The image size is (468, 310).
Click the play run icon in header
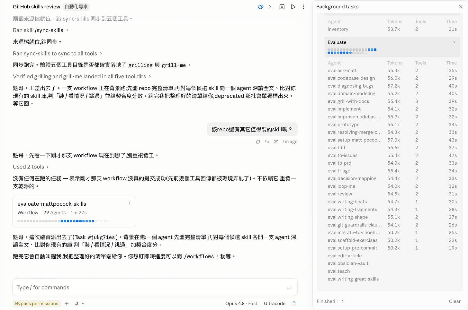tap(293, 7)
